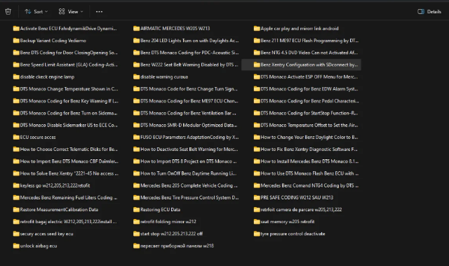Select DTS Monaco Coding for Benz ME97 ECU folder
This screenshot has height=266, width=449.
(x=189, y=101)
